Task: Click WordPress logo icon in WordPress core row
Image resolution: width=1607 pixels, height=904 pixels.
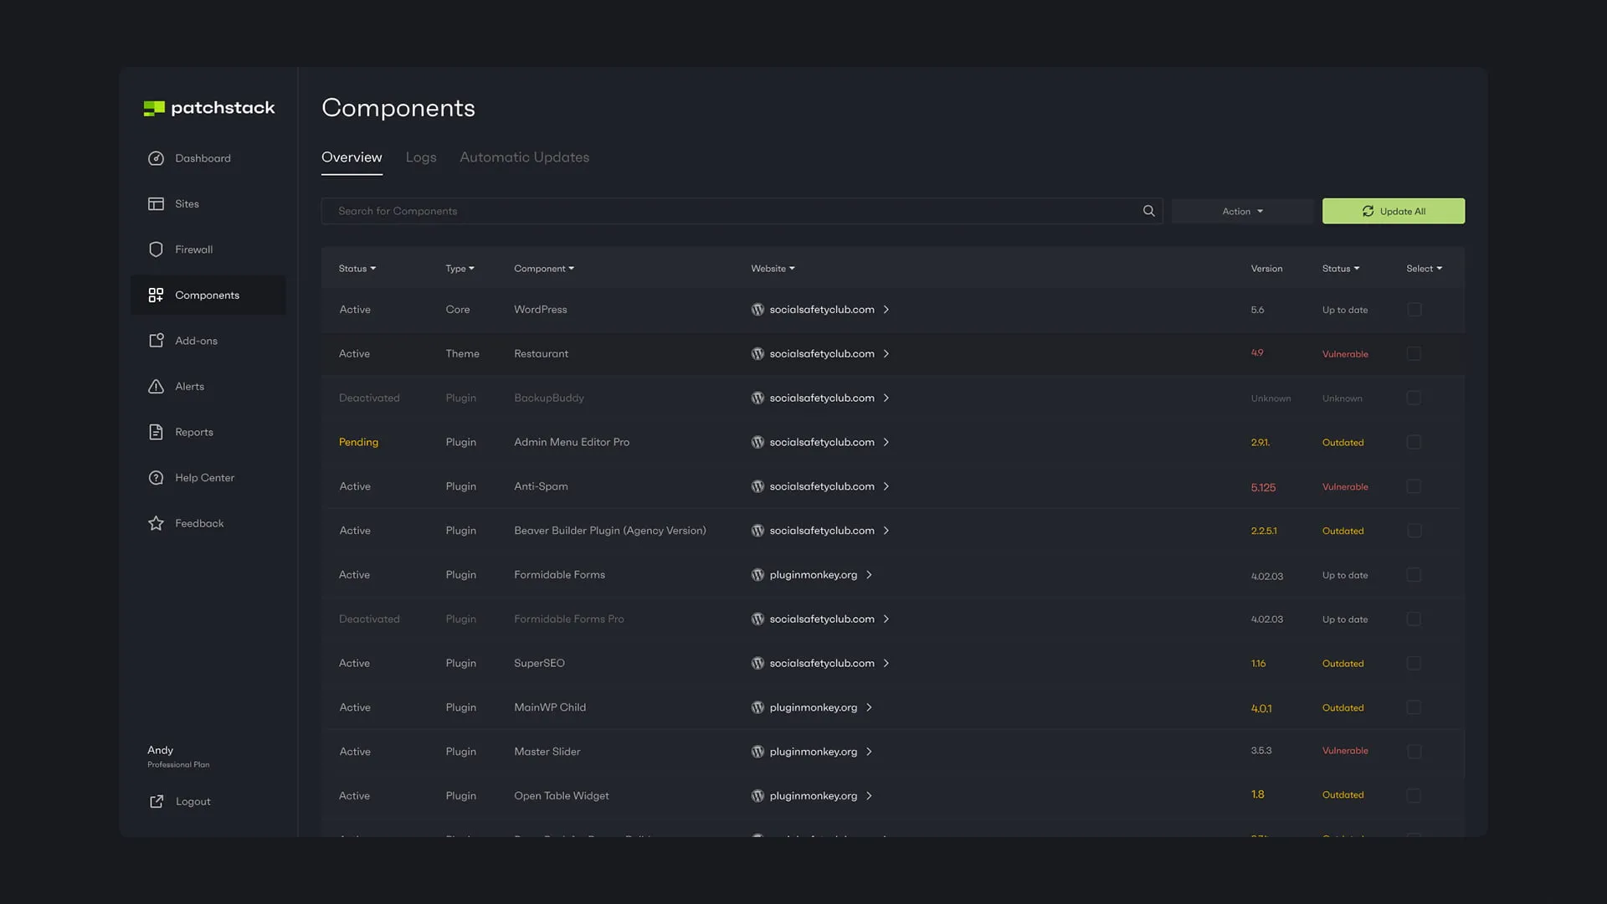Action: (x=757, y=310)
